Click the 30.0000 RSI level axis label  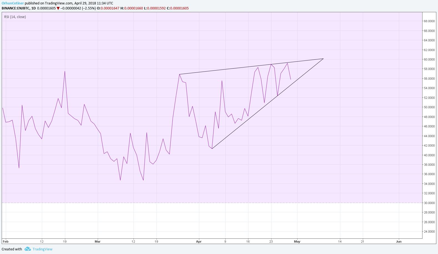click(429, 203)
